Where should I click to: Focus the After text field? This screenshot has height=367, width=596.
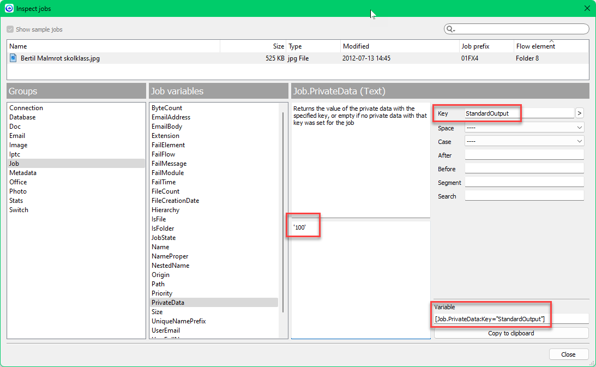(x=523, y=155)
